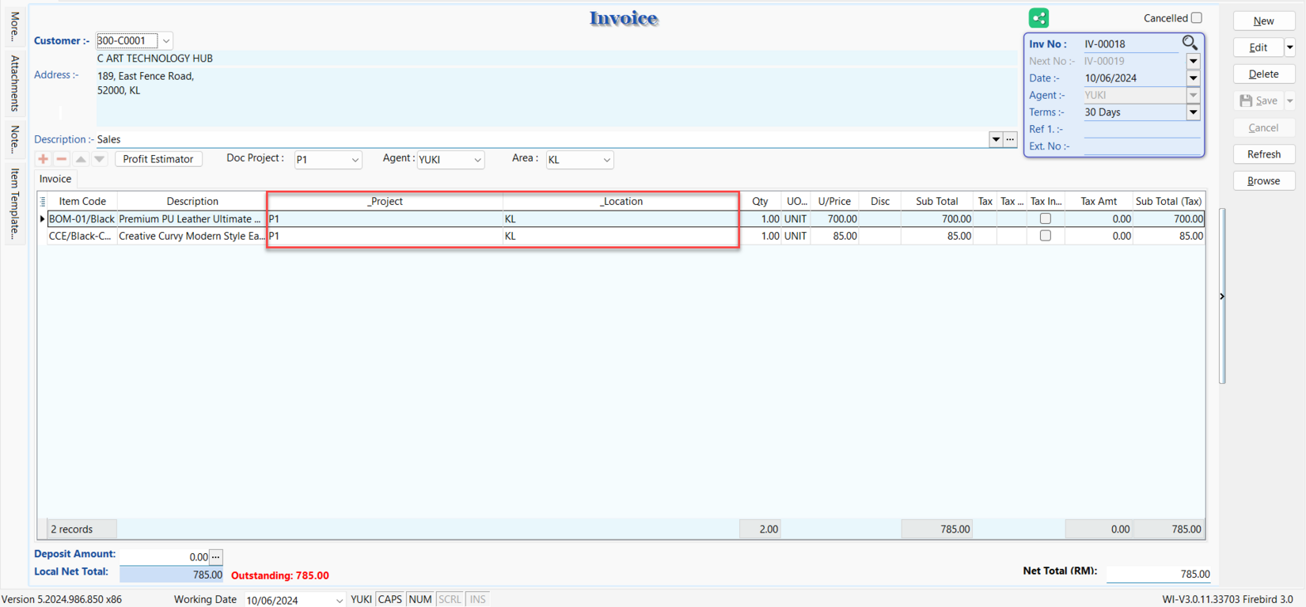Click the invoice number search magnifier
Viewport: 1306px width, 607px height.
coord(1190,43)
